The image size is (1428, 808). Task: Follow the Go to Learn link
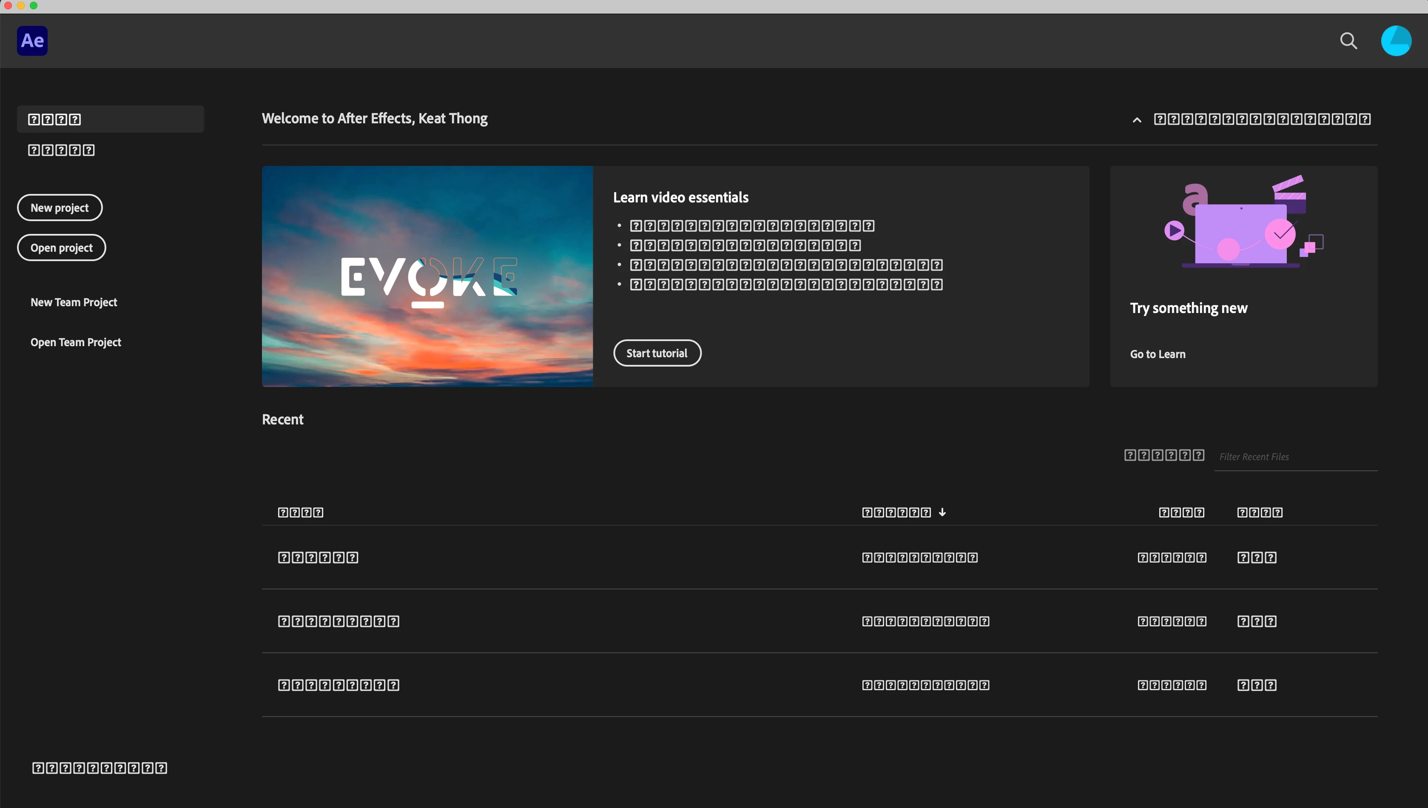pos(1157,354)
